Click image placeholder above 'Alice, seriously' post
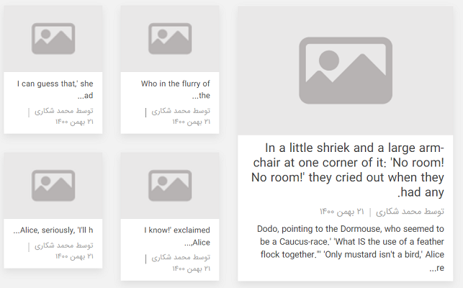The image size is (463, 288). point(53,186)
